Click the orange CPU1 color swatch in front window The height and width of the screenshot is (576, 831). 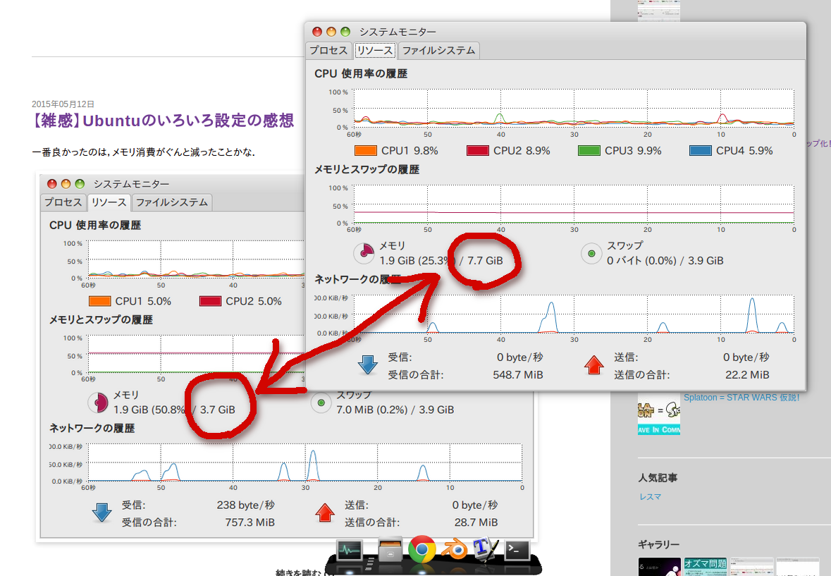click(366, 150)
